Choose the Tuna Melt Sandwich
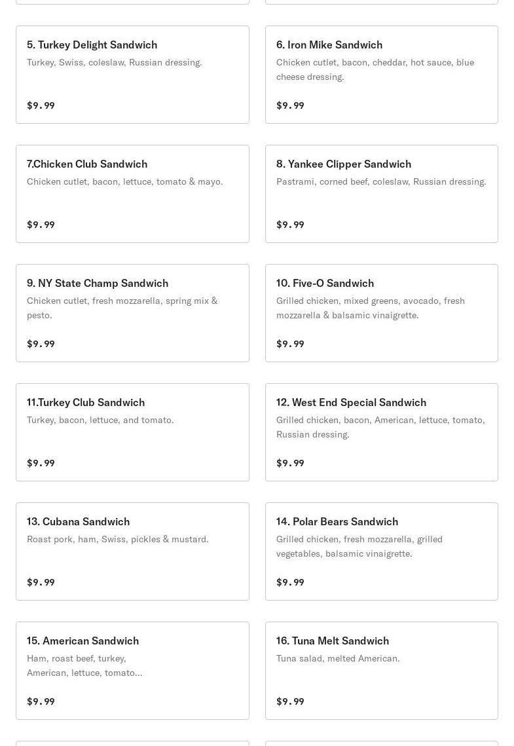This screenshot has height=746, width=514. (332, 641)
